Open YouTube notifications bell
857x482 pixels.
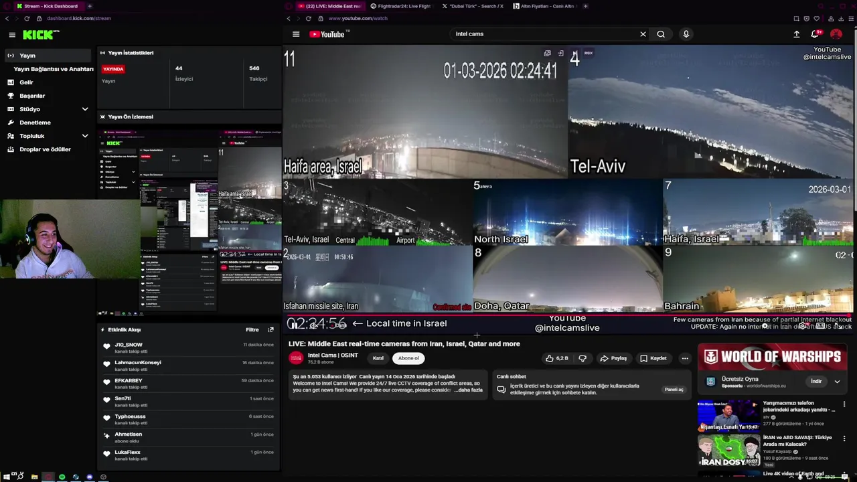[815, 34]
